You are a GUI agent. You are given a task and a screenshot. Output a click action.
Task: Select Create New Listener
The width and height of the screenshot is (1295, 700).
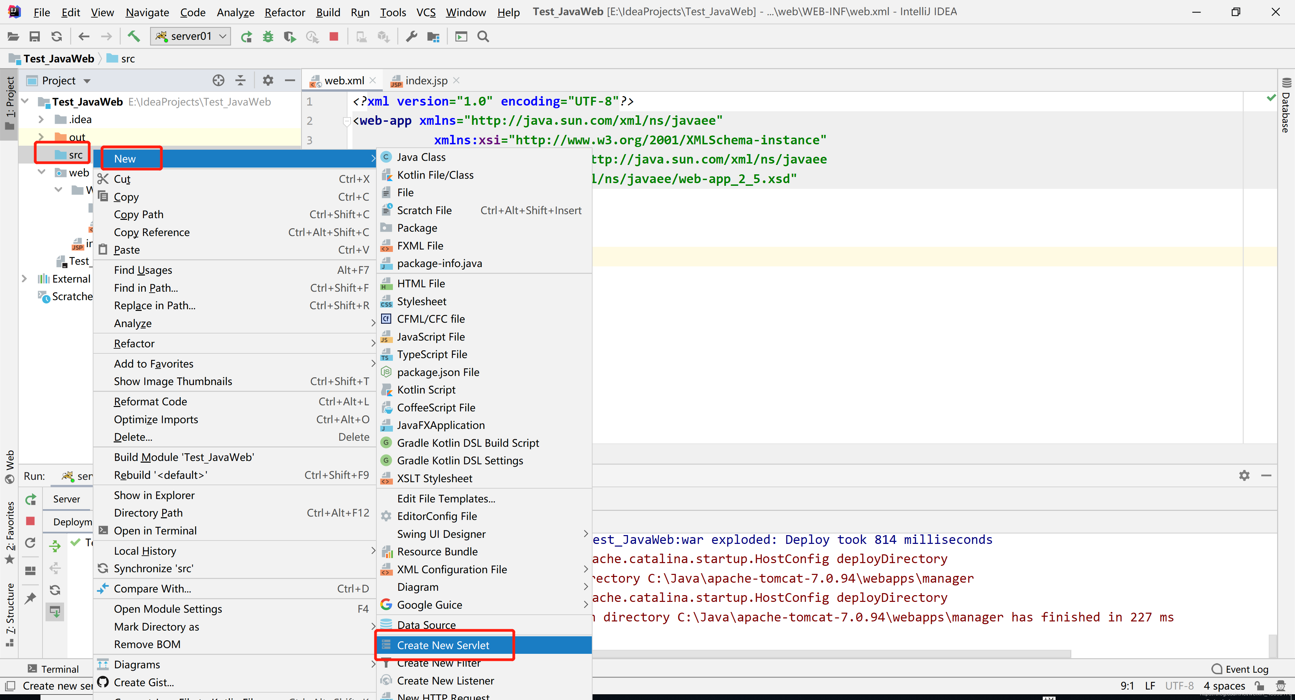click(x=484, y=680)
